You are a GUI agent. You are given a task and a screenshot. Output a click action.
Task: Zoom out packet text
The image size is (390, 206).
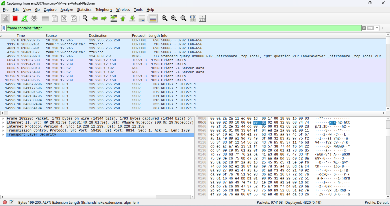tap(174, 18)
